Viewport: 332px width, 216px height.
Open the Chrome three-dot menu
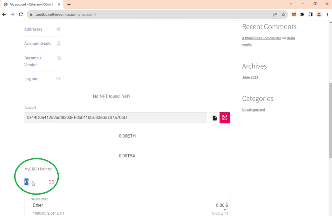[x=327, y=14]
